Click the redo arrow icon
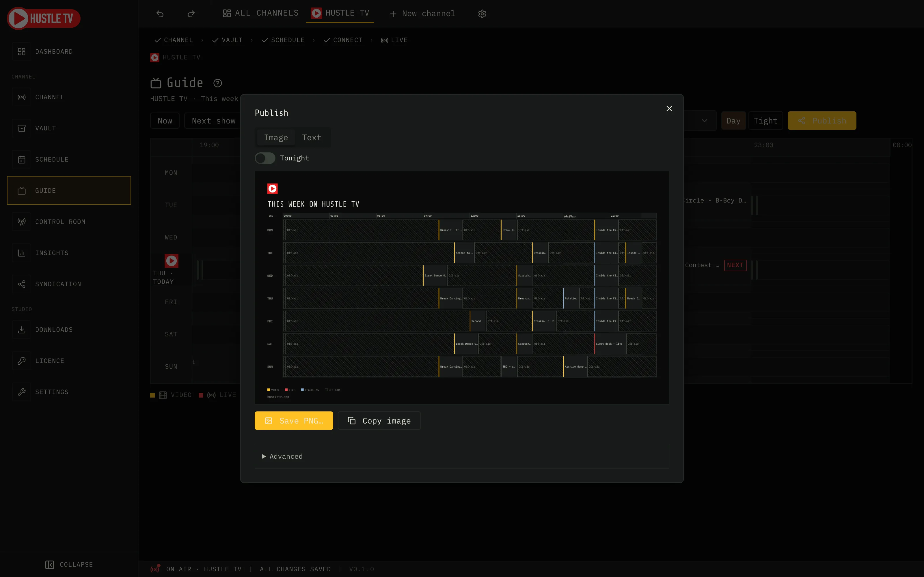924x577 pixels. pyautogui.click(x=191, y=14)
